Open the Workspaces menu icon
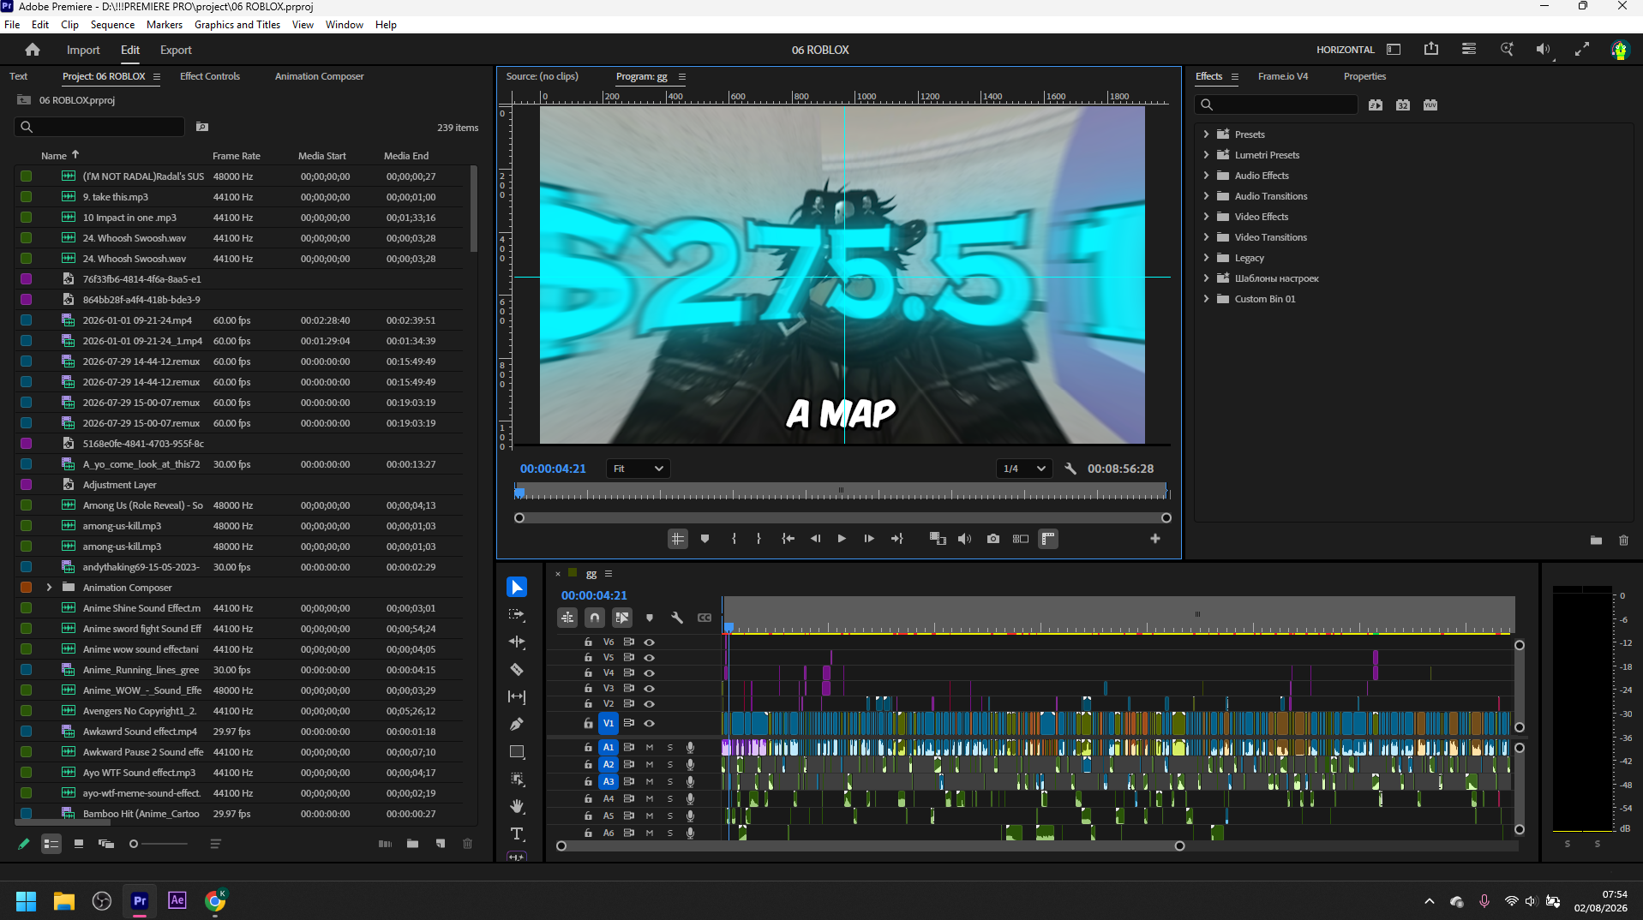The image size is (1643, 920). pos(1394,50)
